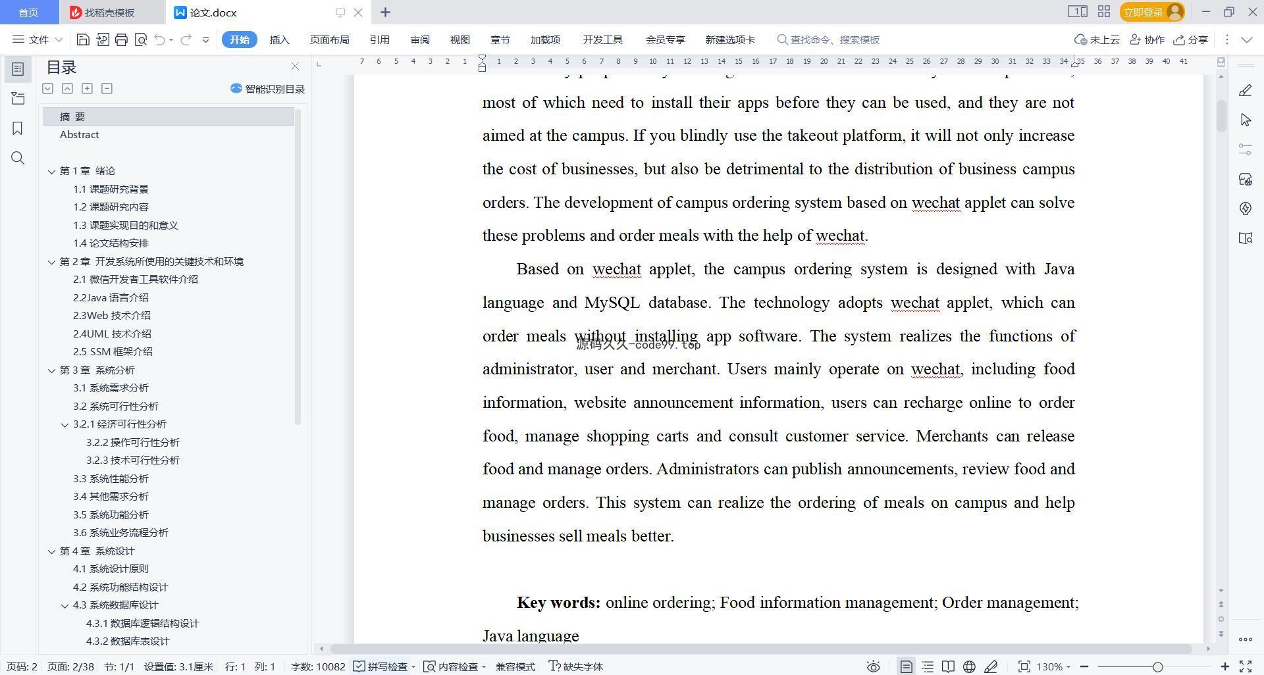Click the three dots at the right sidebar bottom

[x=1245, y=639]
